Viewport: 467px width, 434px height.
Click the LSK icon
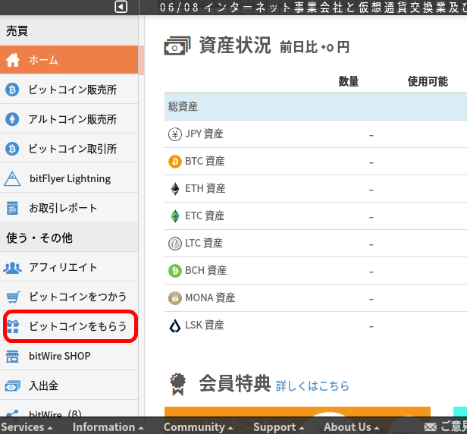point(175,325)
